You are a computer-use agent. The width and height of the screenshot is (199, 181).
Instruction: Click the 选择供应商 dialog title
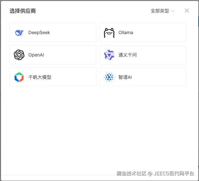click(x=23, y=11)
